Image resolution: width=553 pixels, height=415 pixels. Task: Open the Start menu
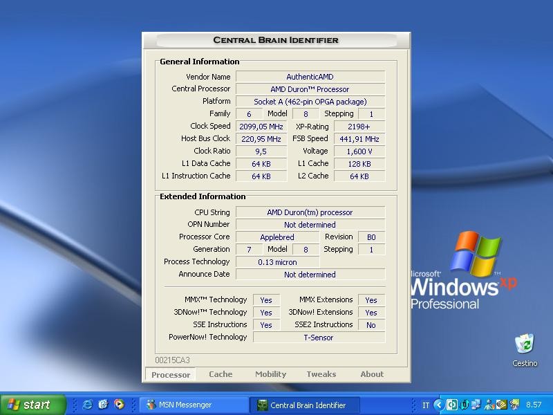click(x=33, y=405)
